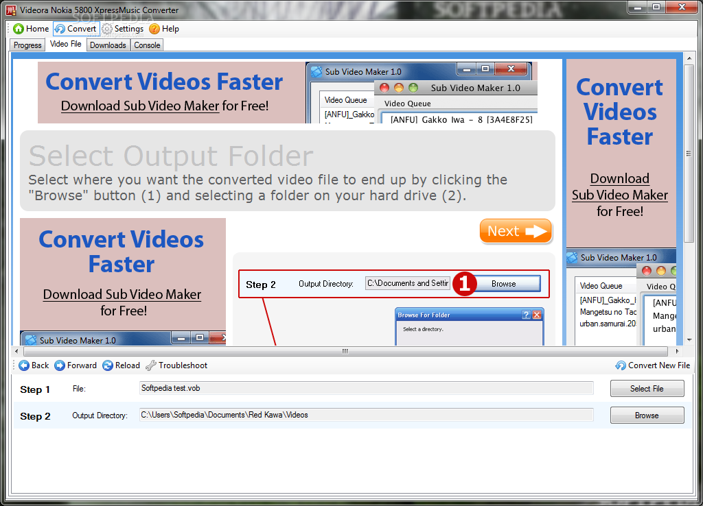Screen dimensions: 703x506
Task: Click the Back navigation icon
Action: [x=24, y=365]
